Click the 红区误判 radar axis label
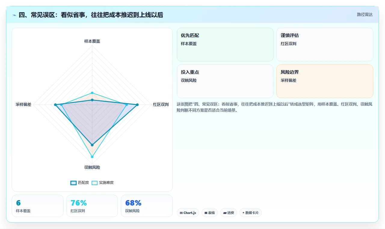 tap(161, 104)
